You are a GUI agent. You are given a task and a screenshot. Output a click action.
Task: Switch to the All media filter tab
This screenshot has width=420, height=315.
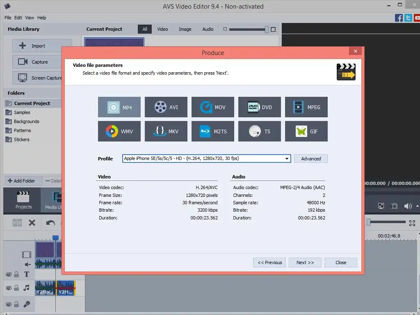coord(145,29)
